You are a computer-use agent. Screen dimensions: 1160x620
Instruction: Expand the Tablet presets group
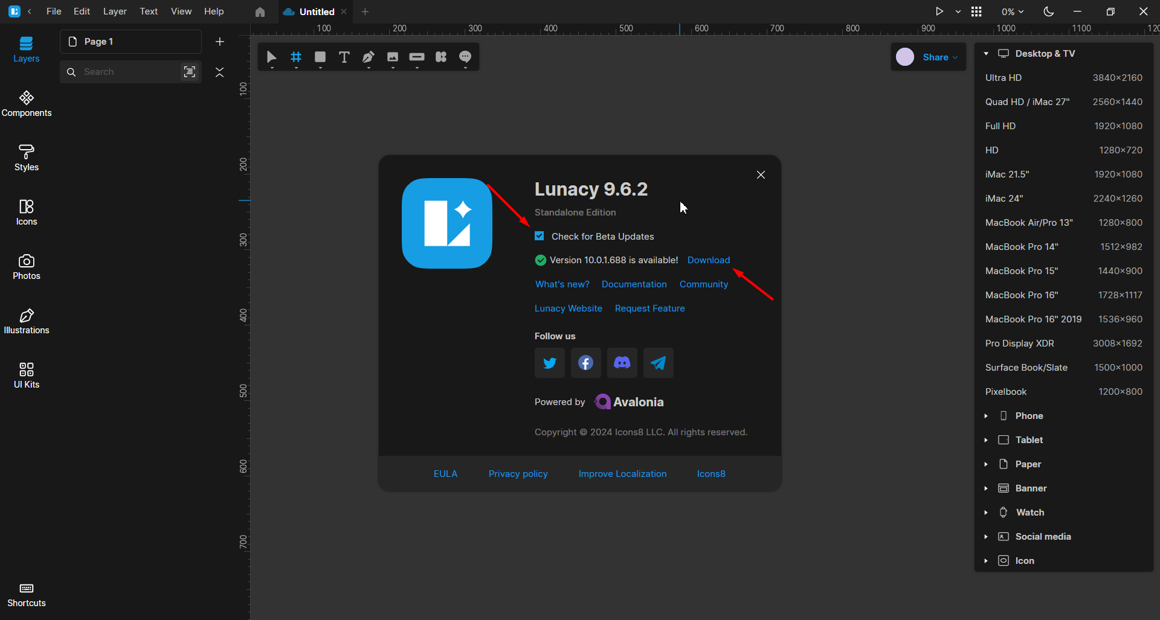[x=986, y=440]
